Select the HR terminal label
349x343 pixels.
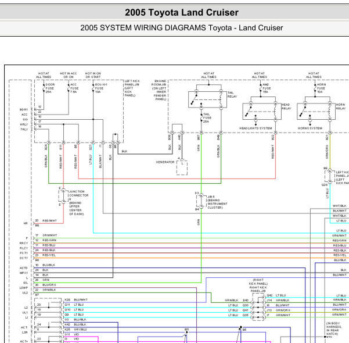(26, 223)
